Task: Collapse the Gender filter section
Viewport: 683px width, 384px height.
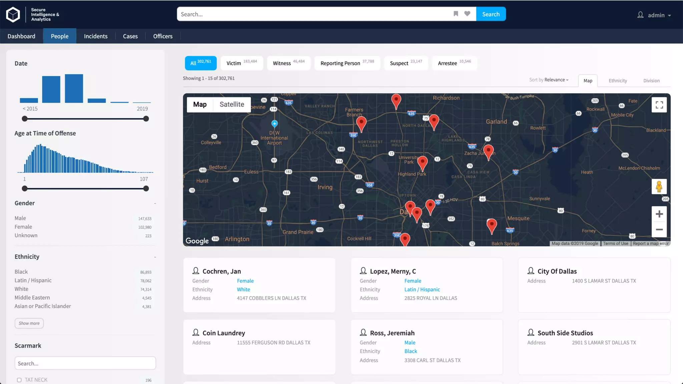Action: coord(155,203)
